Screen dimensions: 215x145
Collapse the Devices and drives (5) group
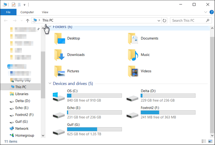[50, 83]
